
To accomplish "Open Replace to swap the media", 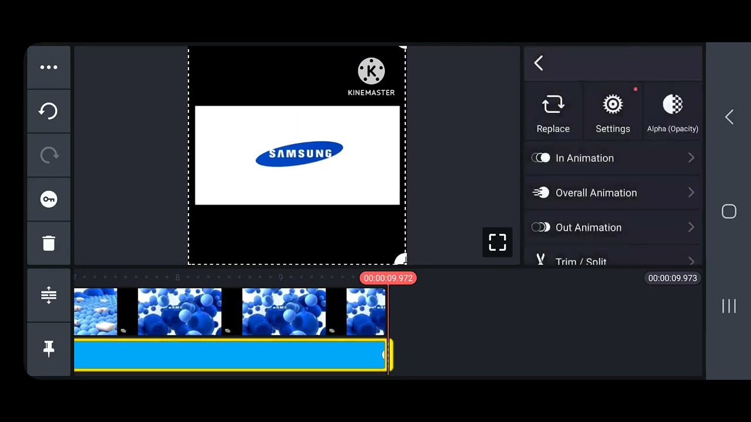I will (553, 113).
